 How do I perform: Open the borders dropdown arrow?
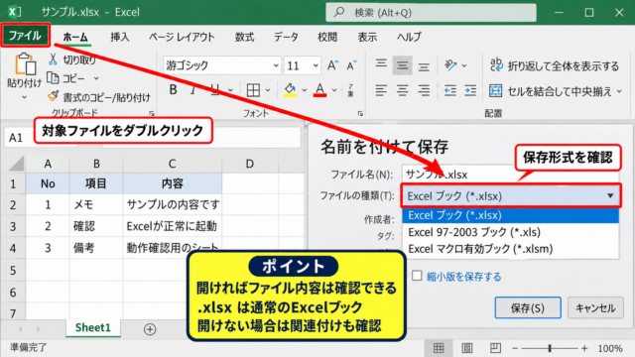[268, 90]
